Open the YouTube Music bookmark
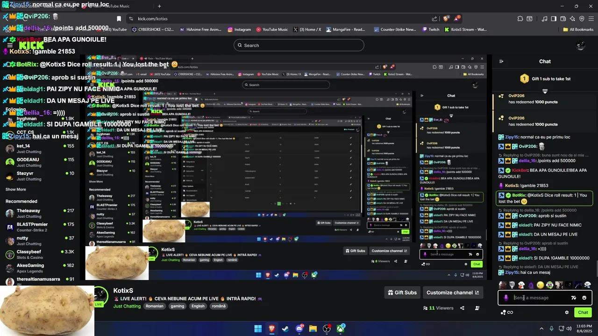The image size is (598, 336). pos(272,29)
